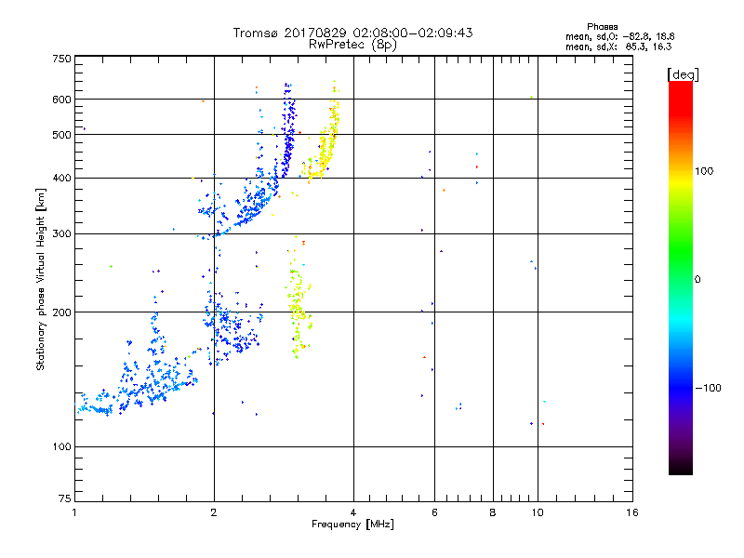Click the y-axis tick label "600"
744x558 pixels.
tap(62, 100)
